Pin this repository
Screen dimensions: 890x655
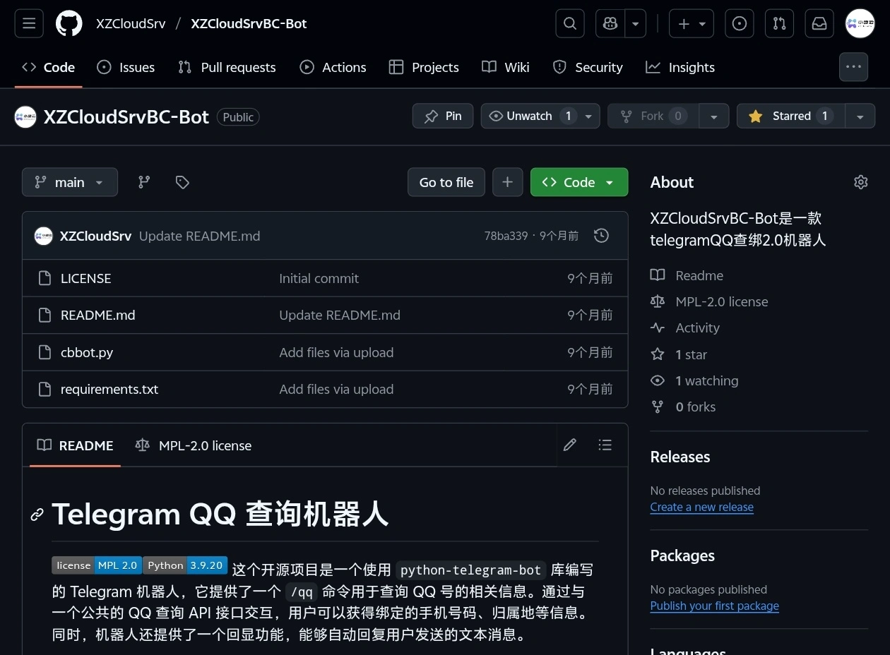(442, 116)
